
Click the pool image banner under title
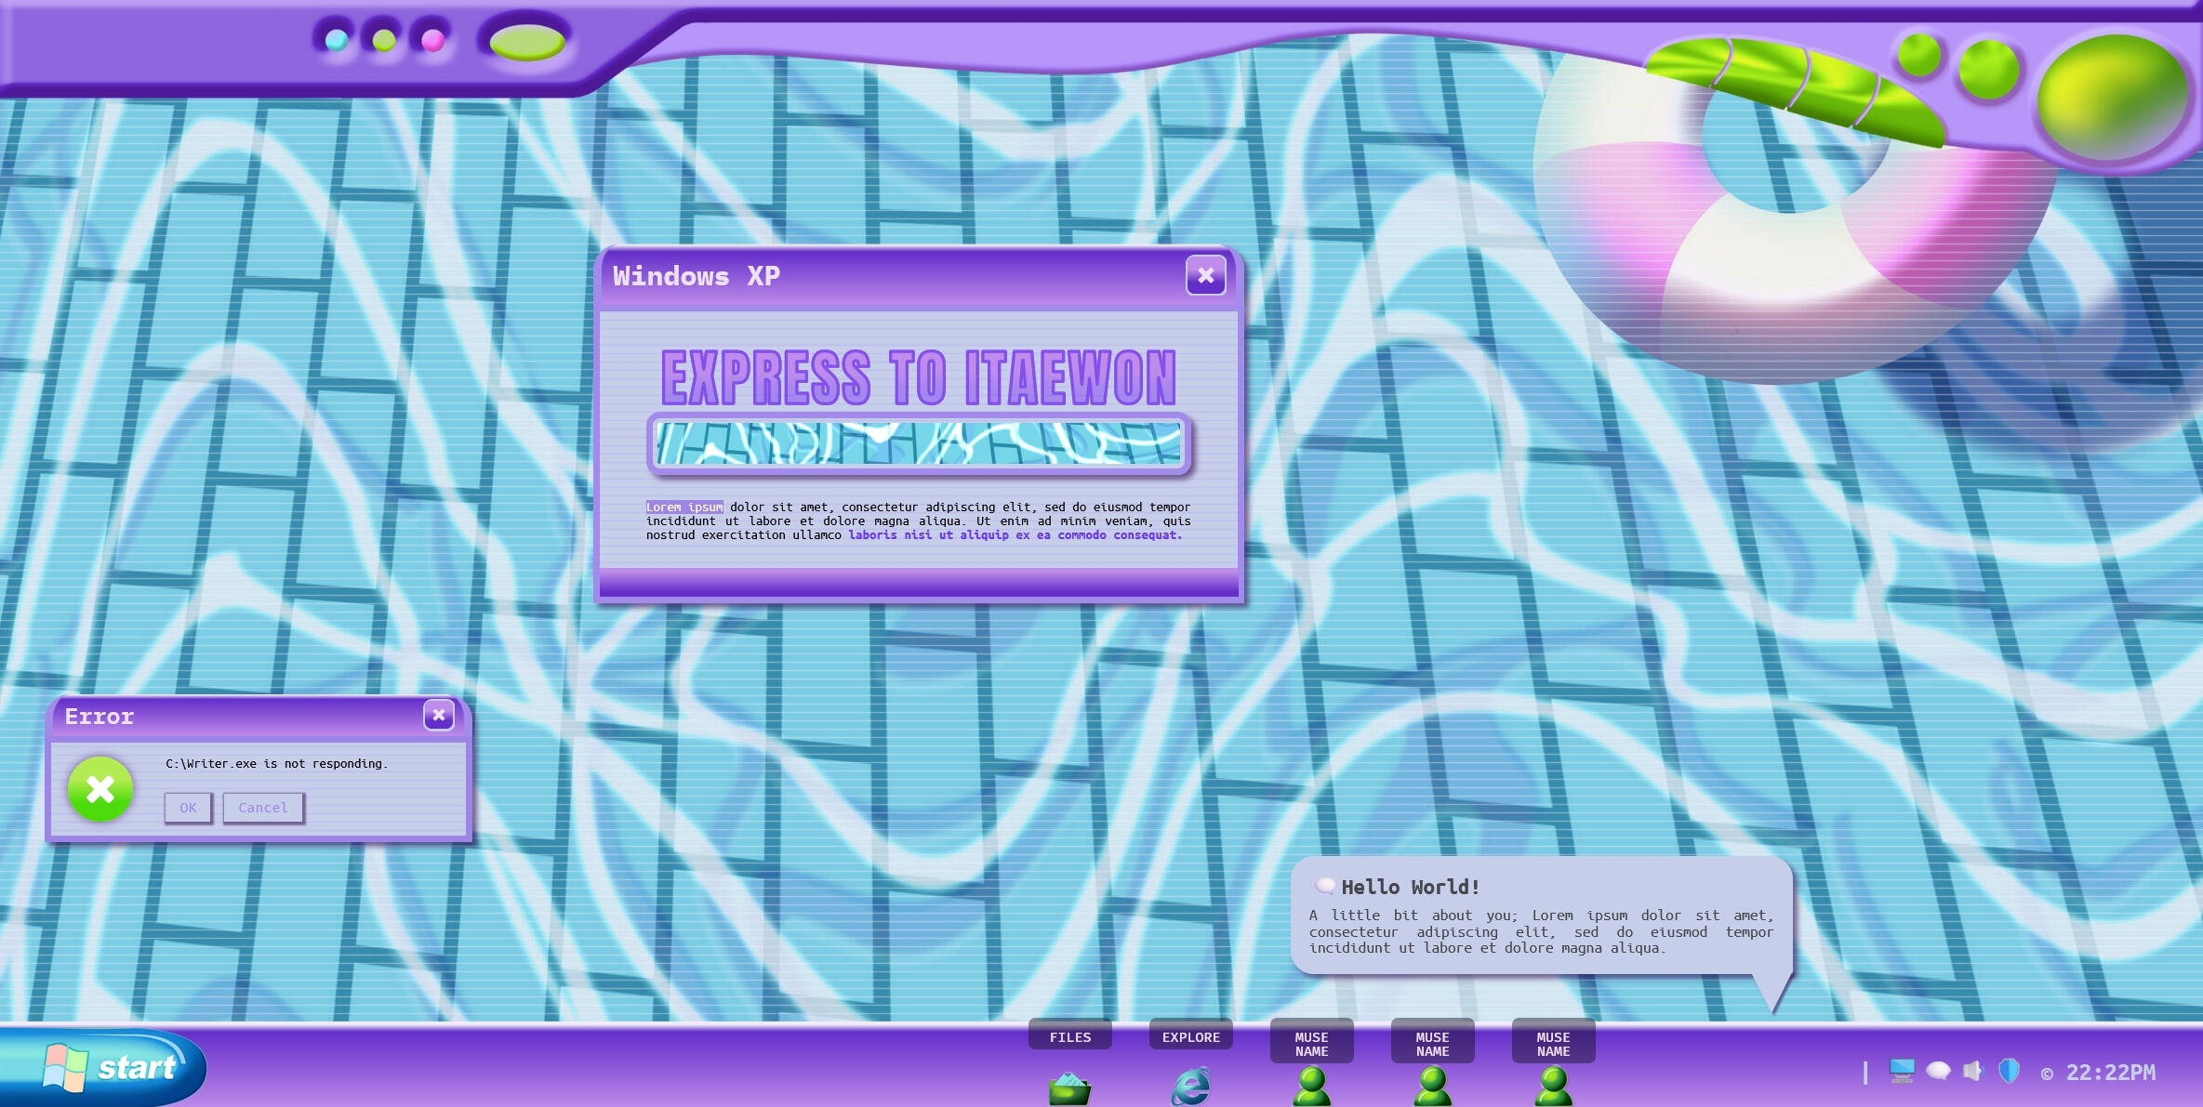919,443
